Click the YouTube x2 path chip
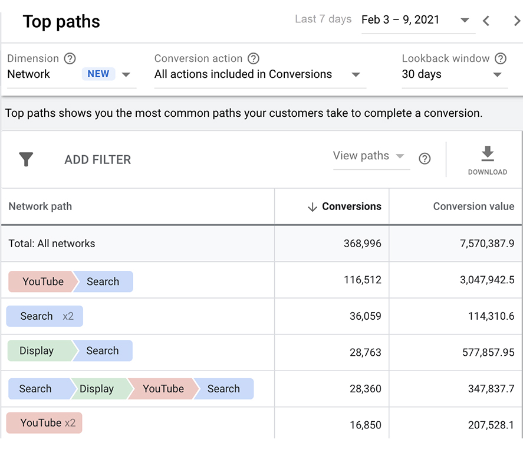Image resolution: width=523 pixels, height=449 pixels. (x=44, y=423)
